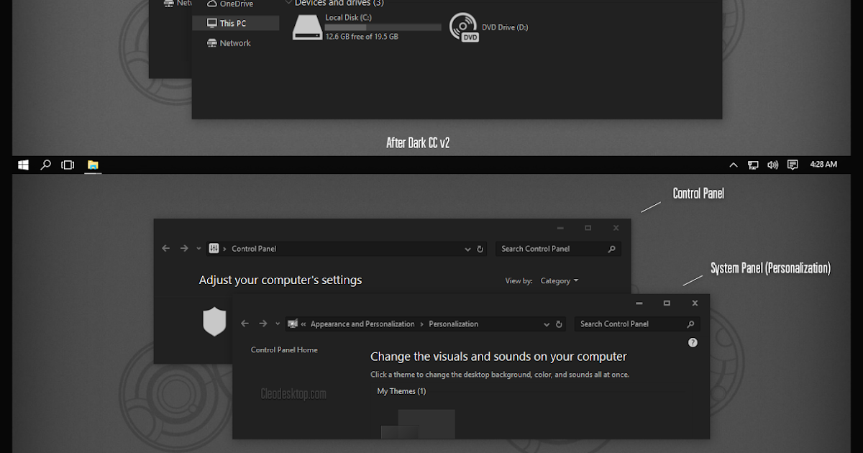Click Search Control Panel field in Personalization window
Viewport: 863px width, 453px height.
click(637, 324)
